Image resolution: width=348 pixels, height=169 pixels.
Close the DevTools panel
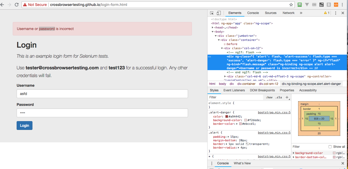tap(343, 13)
